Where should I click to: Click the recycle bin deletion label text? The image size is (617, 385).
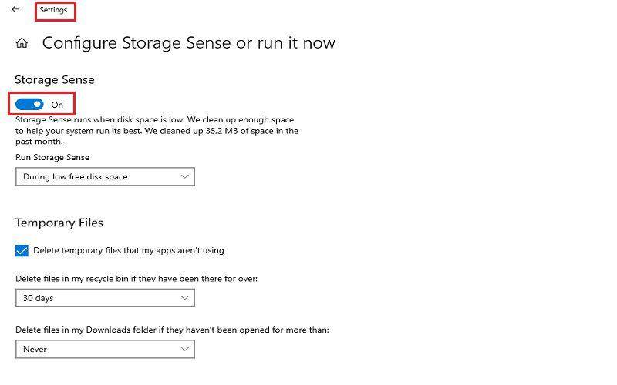(x=137, y=279)
